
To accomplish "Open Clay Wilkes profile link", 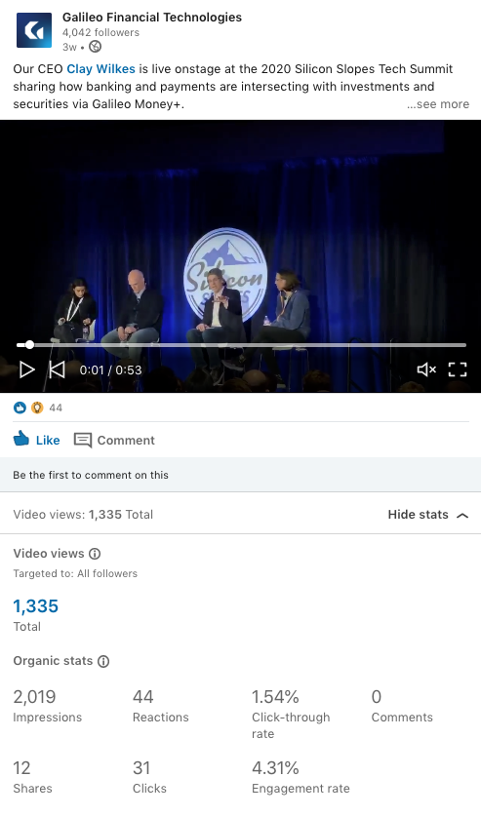I will 101,68.
